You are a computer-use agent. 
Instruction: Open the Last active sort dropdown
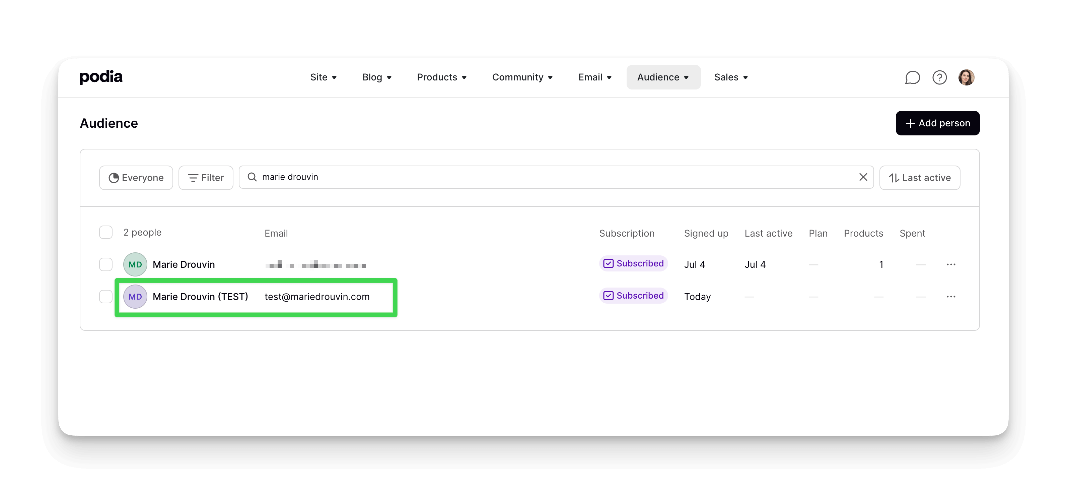(919, 178)
